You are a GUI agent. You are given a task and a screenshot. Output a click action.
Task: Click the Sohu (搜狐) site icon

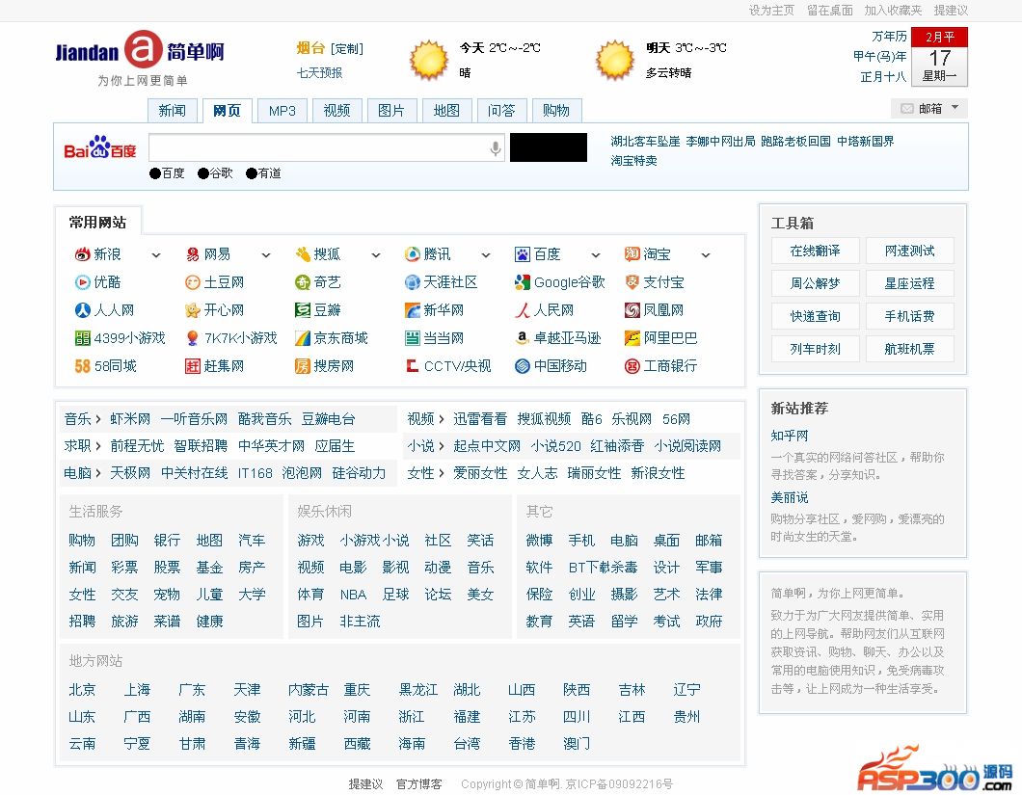click(303, 254)
